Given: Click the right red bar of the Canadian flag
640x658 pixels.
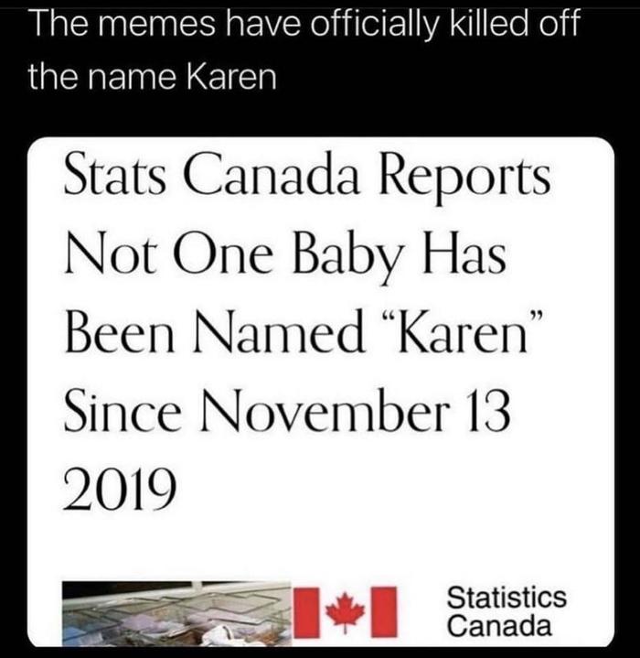Looking at the screenshot, I should [x=385, y=611].
